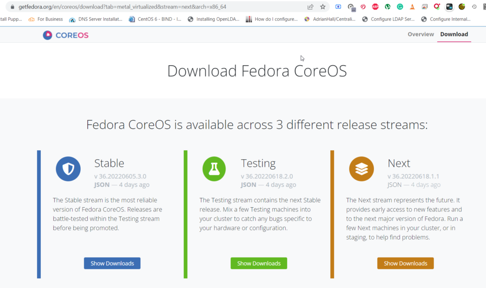Open the uTorrent extension icon
Viewport: 486px width, 288px height.
tap(387, 7)
